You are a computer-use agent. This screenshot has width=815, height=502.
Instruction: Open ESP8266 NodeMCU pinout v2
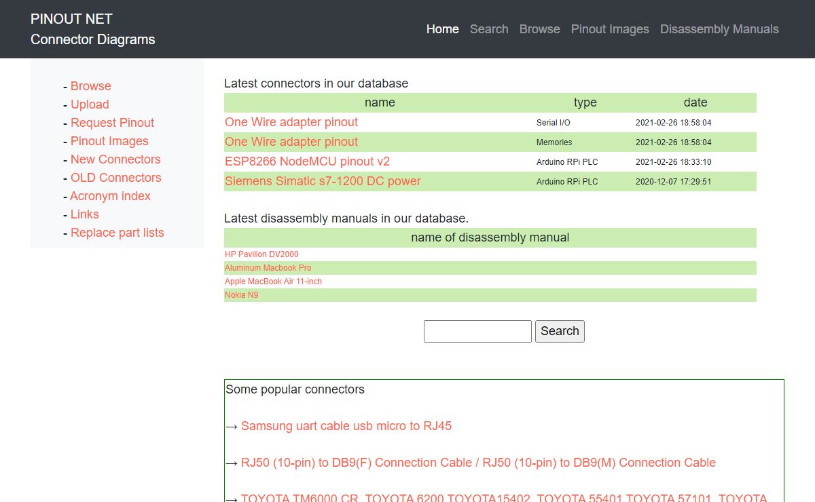pos(308,161)
